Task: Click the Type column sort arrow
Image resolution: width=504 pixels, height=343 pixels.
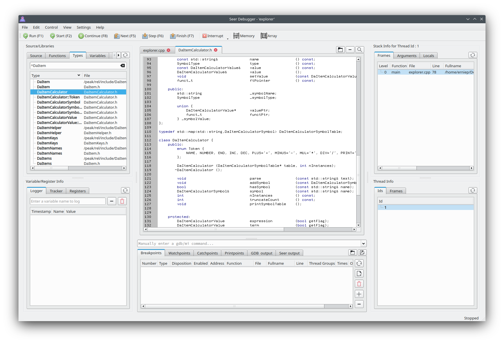Action: (79, 75)
